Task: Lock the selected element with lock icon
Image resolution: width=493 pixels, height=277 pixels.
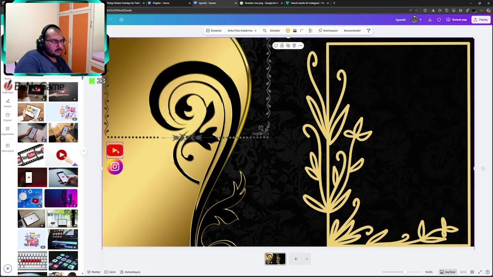Action: [x=282, y=45]
